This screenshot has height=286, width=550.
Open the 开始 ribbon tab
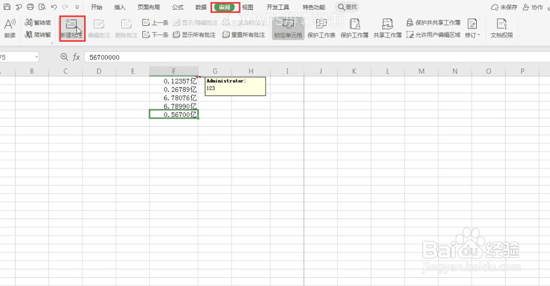pos(96,7)
